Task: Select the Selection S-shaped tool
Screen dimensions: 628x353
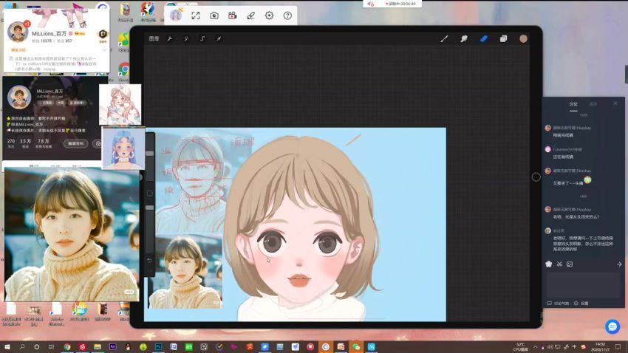Action: [202, 38]
